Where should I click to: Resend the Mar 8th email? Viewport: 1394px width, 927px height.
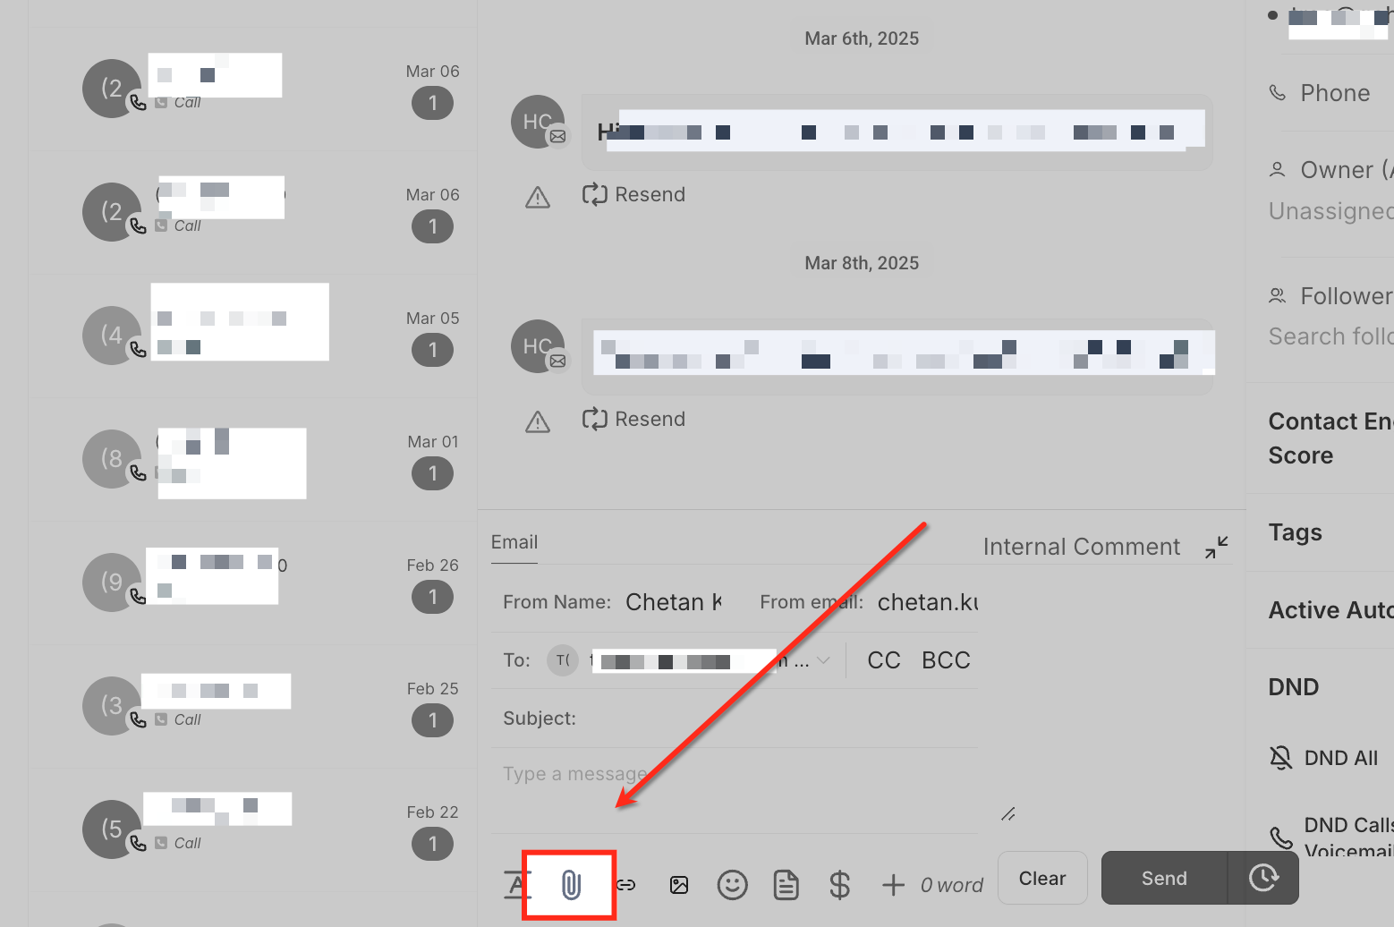click(633, 419)
